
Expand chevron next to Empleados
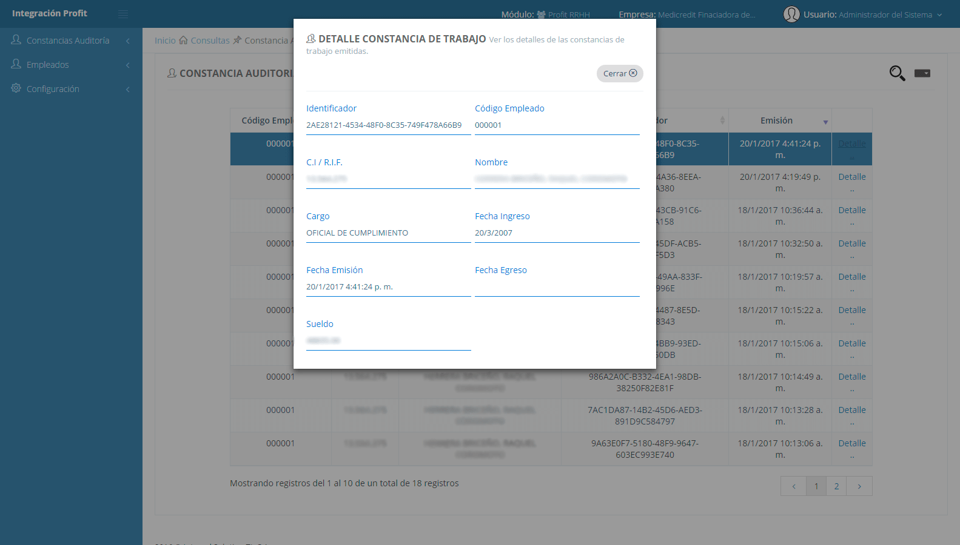(x=128, y=65)
